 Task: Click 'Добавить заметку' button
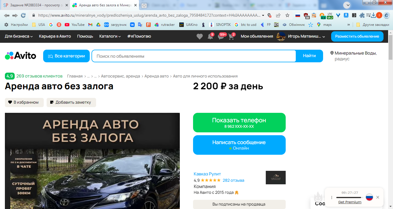click(71, 102)
